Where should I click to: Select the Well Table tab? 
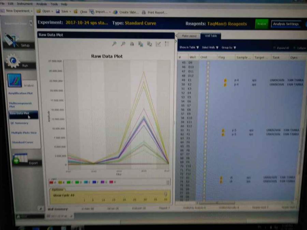pyautogui.click(x=211, y=36)
